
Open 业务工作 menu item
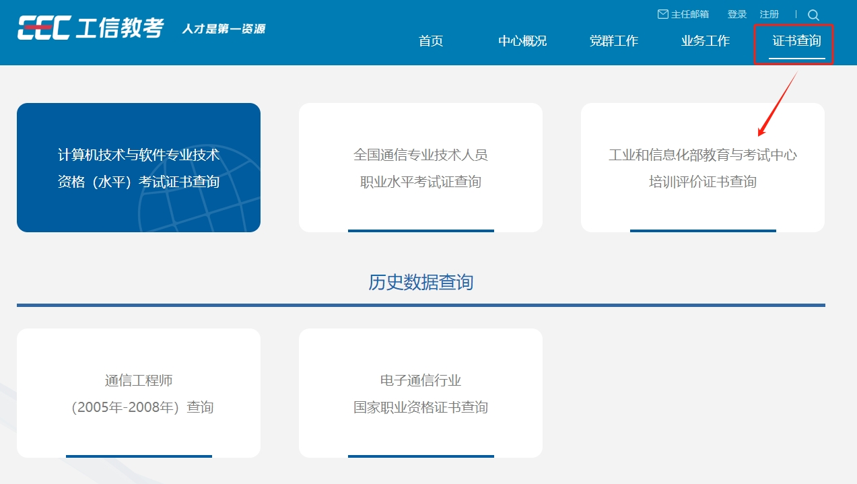[x=706, y=41]
